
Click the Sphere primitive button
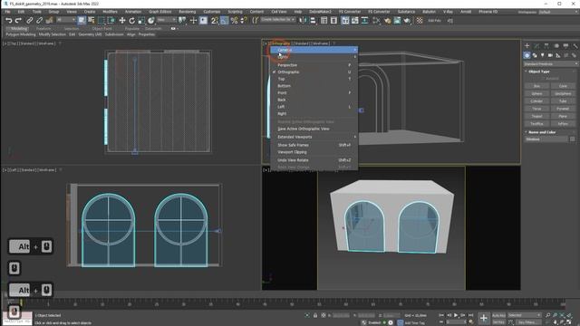(x=536, y=93)
